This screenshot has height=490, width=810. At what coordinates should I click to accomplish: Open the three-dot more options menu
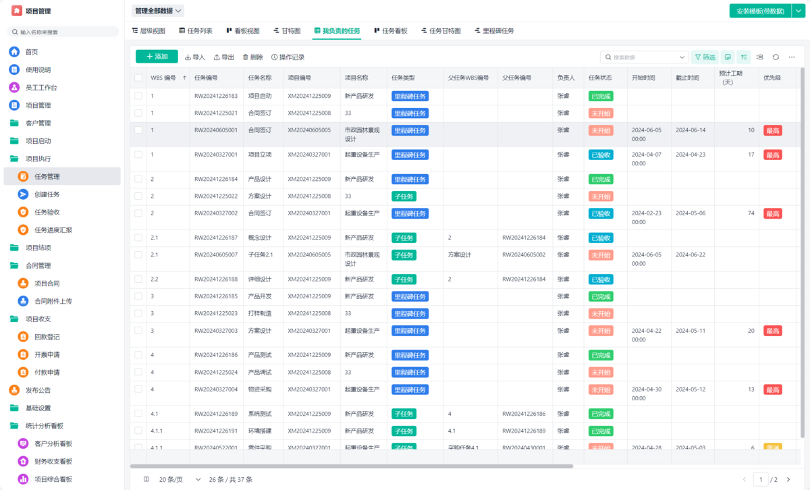point(792,57)
